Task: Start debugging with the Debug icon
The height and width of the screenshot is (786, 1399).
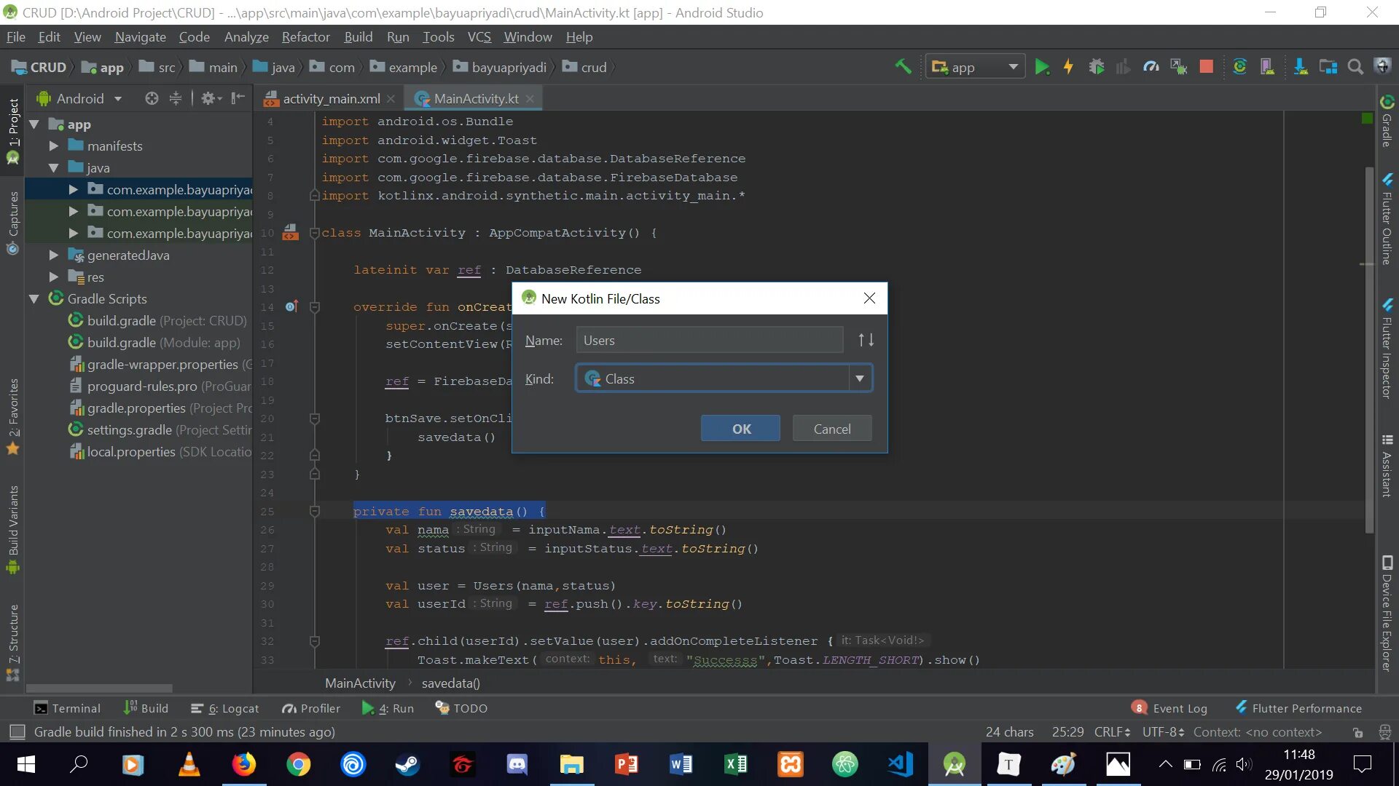Action: [x=1096, y=66]
